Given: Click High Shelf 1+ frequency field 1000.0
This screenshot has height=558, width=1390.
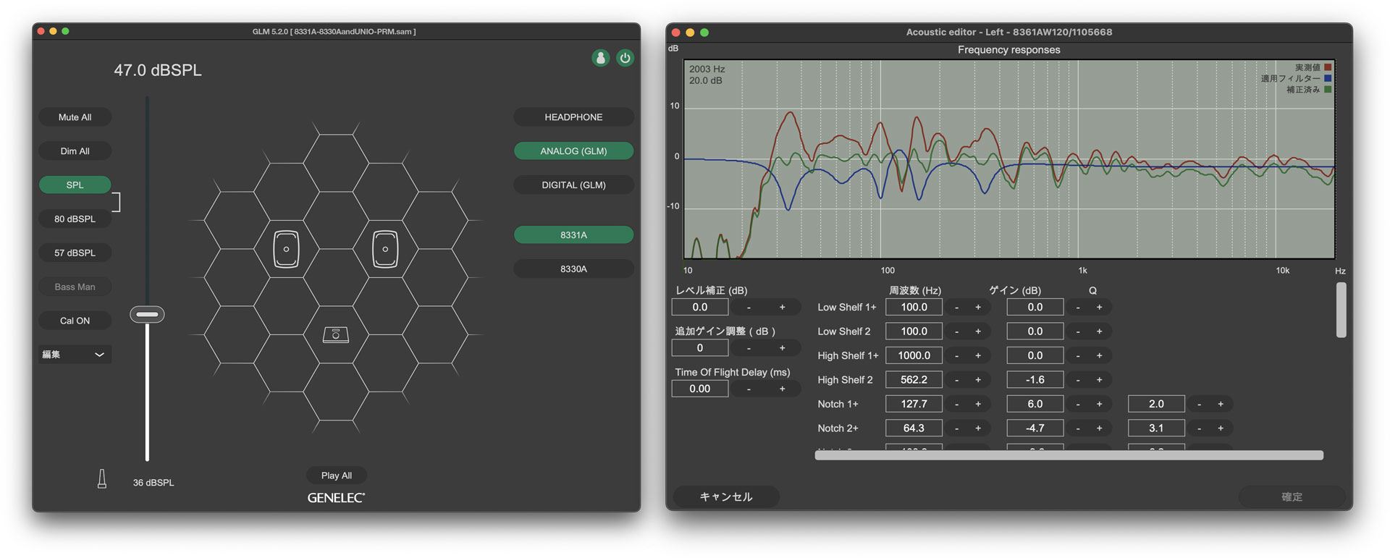Looking at the screenshot, I should tap(914, 355).
